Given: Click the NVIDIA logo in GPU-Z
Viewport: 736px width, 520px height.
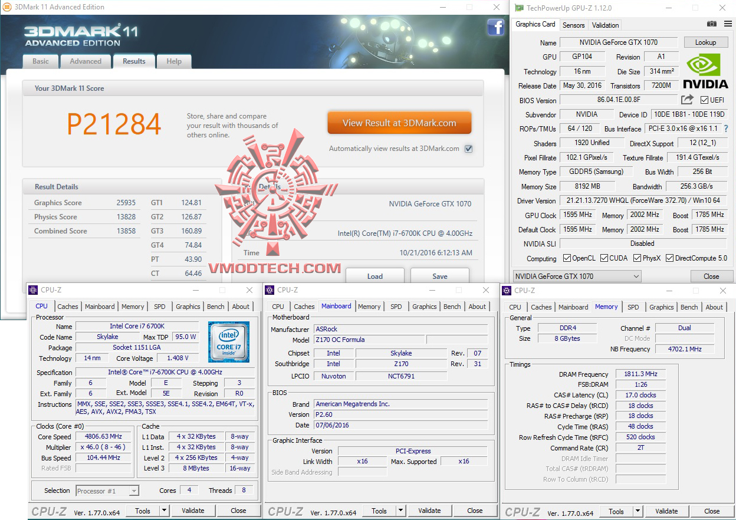Looking at the screenshot, I should [x=705, y=71].
